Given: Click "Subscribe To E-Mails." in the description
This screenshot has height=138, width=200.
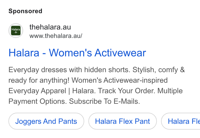Looking at the screenshot, I should [x=104, y=101].
